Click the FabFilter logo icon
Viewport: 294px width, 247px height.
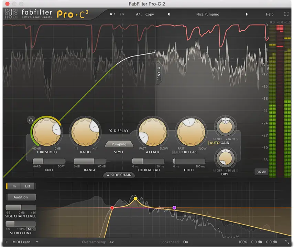(11, 14)
